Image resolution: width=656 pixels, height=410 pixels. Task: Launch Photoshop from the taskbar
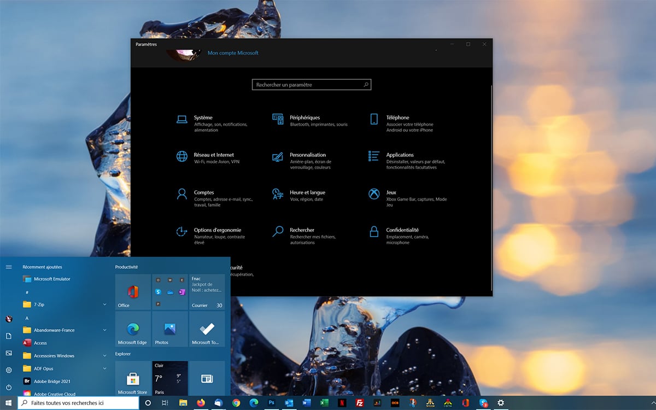[271, 403]
